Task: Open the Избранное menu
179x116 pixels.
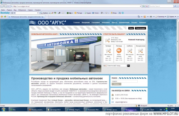Action: 22,10
